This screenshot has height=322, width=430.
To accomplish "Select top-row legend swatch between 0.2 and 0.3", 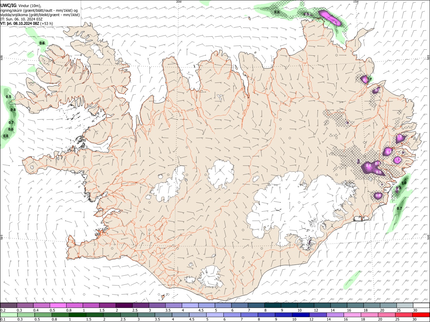I will click(8, 306).
